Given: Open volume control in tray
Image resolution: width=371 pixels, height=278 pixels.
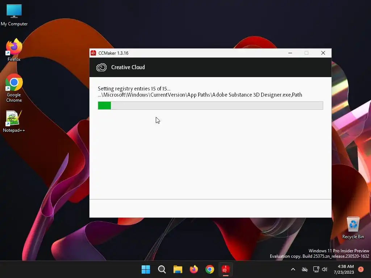Looking at the screenshot, I should coord(325,269).
